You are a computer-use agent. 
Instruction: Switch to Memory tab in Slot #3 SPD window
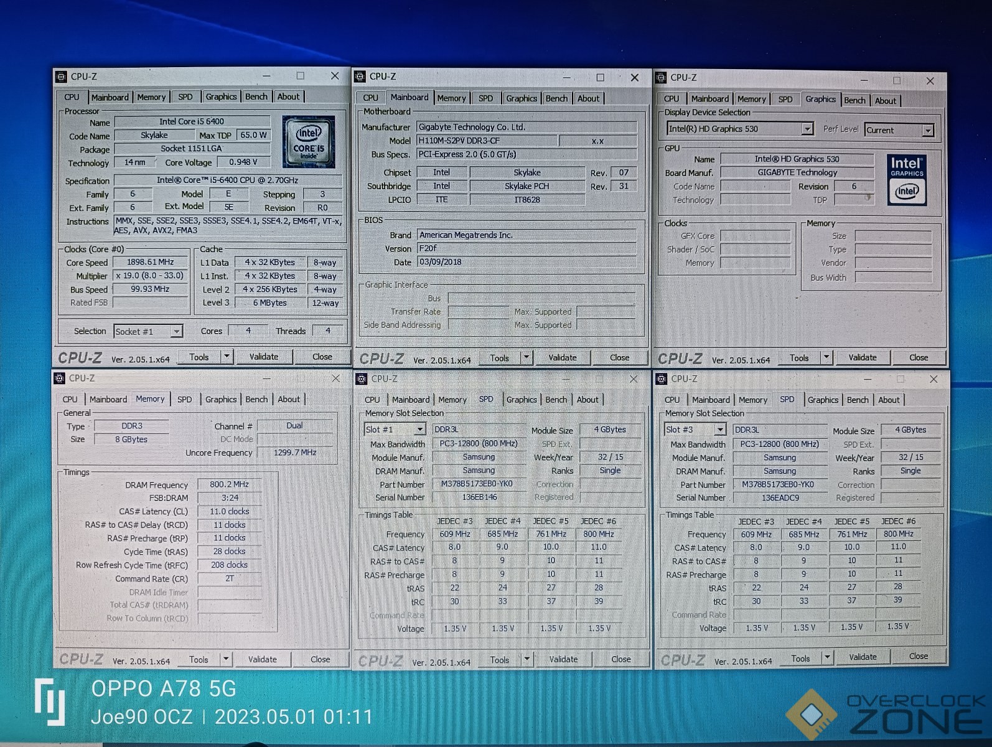753,400
